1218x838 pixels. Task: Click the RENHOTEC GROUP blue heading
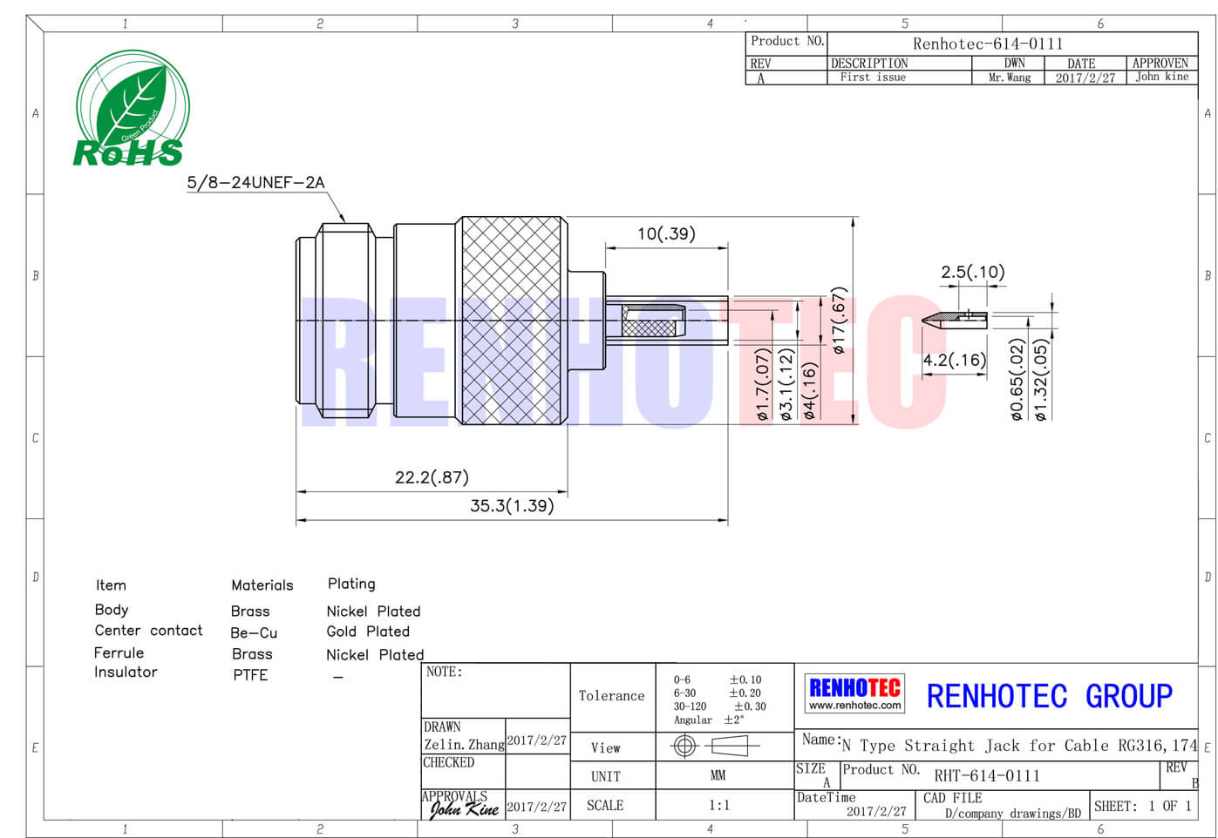coord(1049,696)
